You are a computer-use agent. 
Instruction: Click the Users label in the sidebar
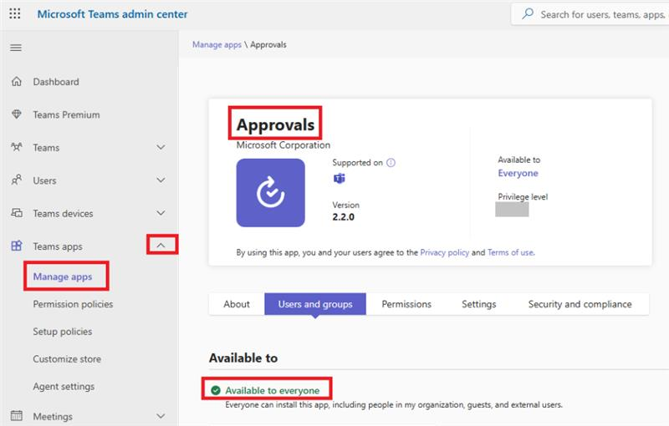click(x=44, y=180)
